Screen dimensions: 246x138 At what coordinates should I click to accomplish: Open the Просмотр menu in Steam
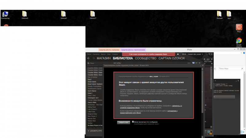[x=96, y=54]
